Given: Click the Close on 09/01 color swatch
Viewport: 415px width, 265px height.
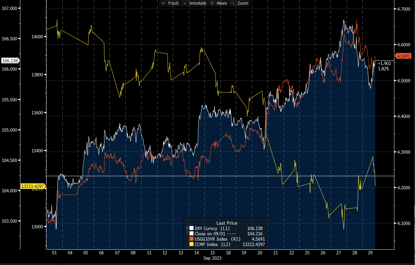Looking at the screenshot, I should pos(191,234).
